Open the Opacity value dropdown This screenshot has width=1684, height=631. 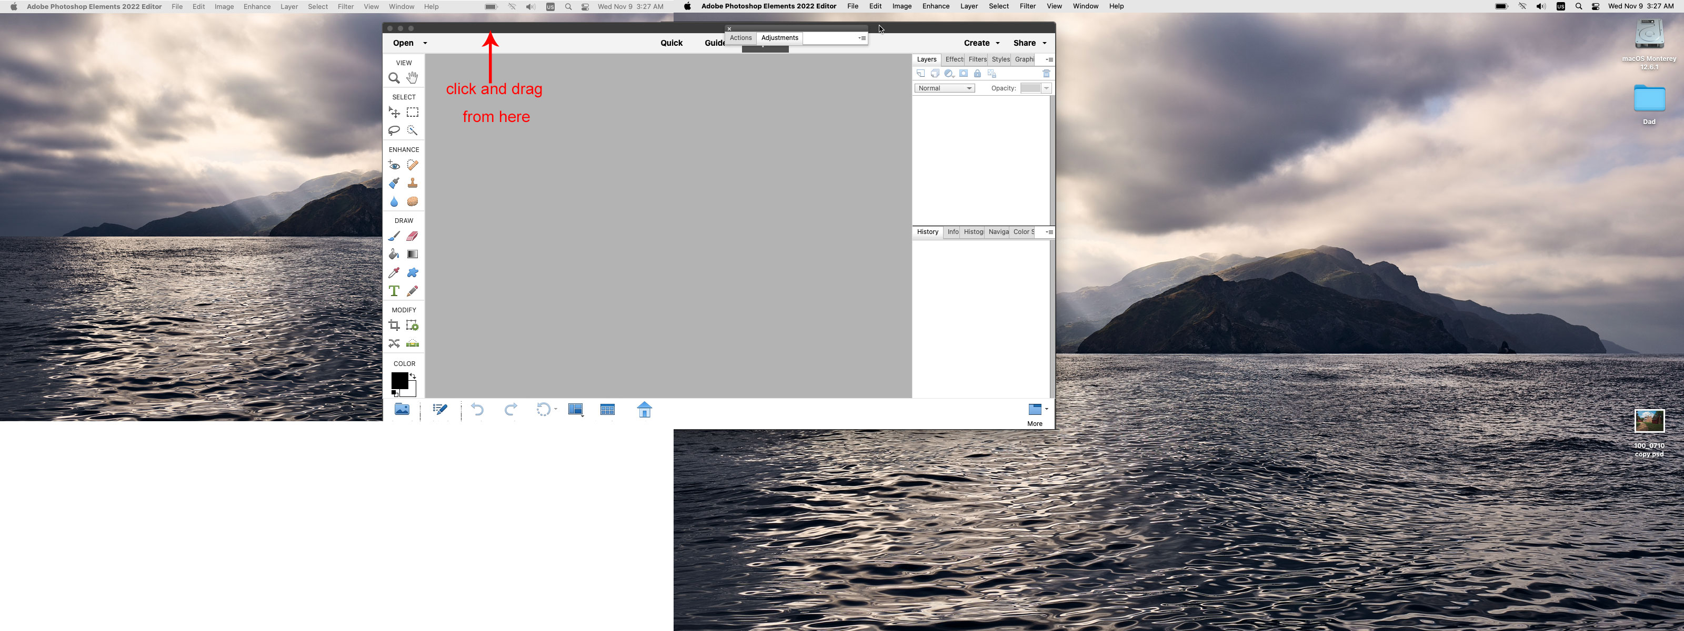pos(1045,88)
